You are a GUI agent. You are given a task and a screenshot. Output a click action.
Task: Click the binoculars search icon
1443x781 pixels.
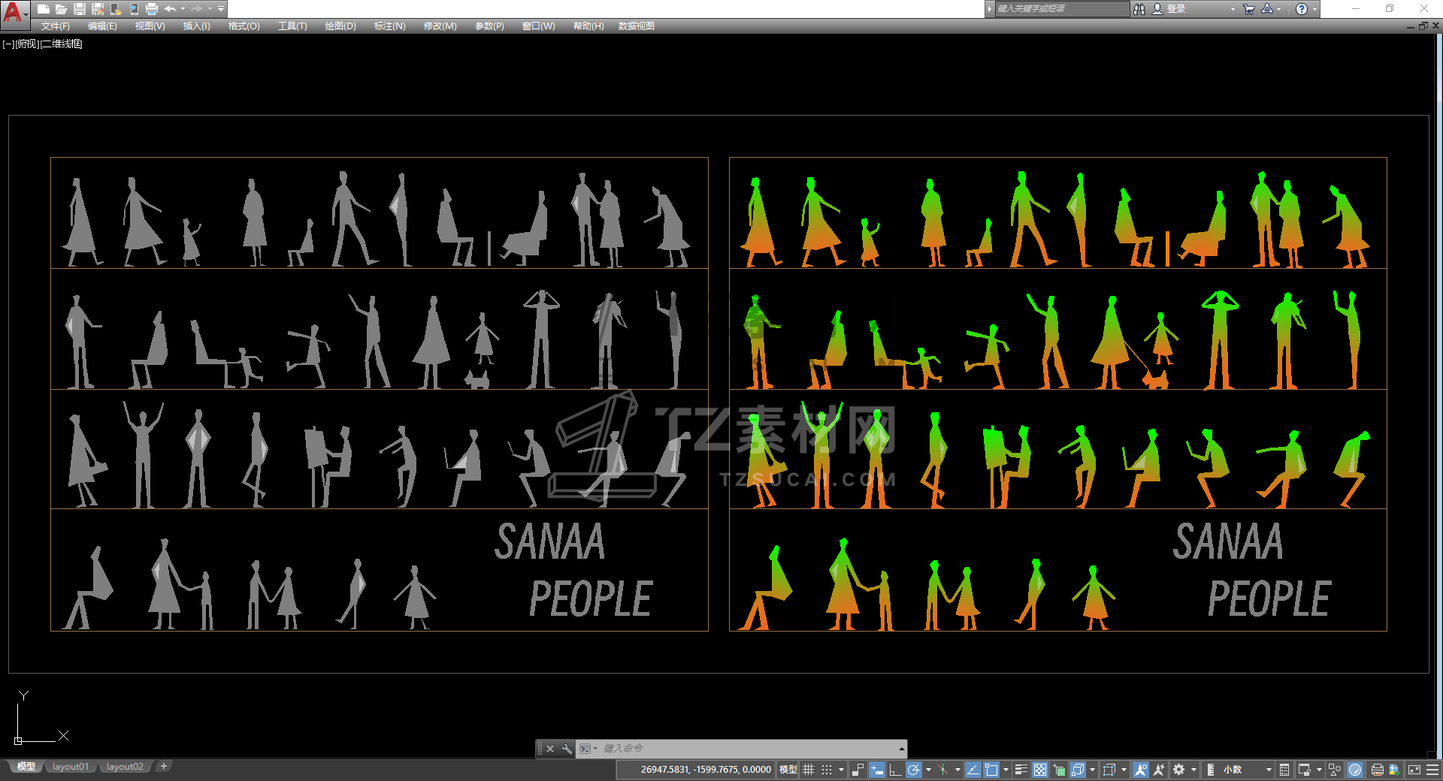pos(1139,9)
